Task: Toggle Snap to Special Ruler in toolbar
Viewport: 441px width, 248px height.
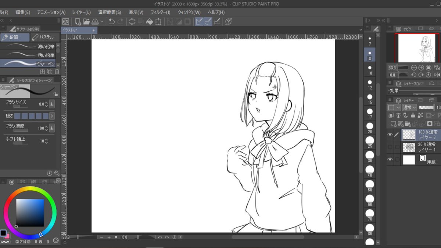Action: pyautogui.click(x=208, y=22)
